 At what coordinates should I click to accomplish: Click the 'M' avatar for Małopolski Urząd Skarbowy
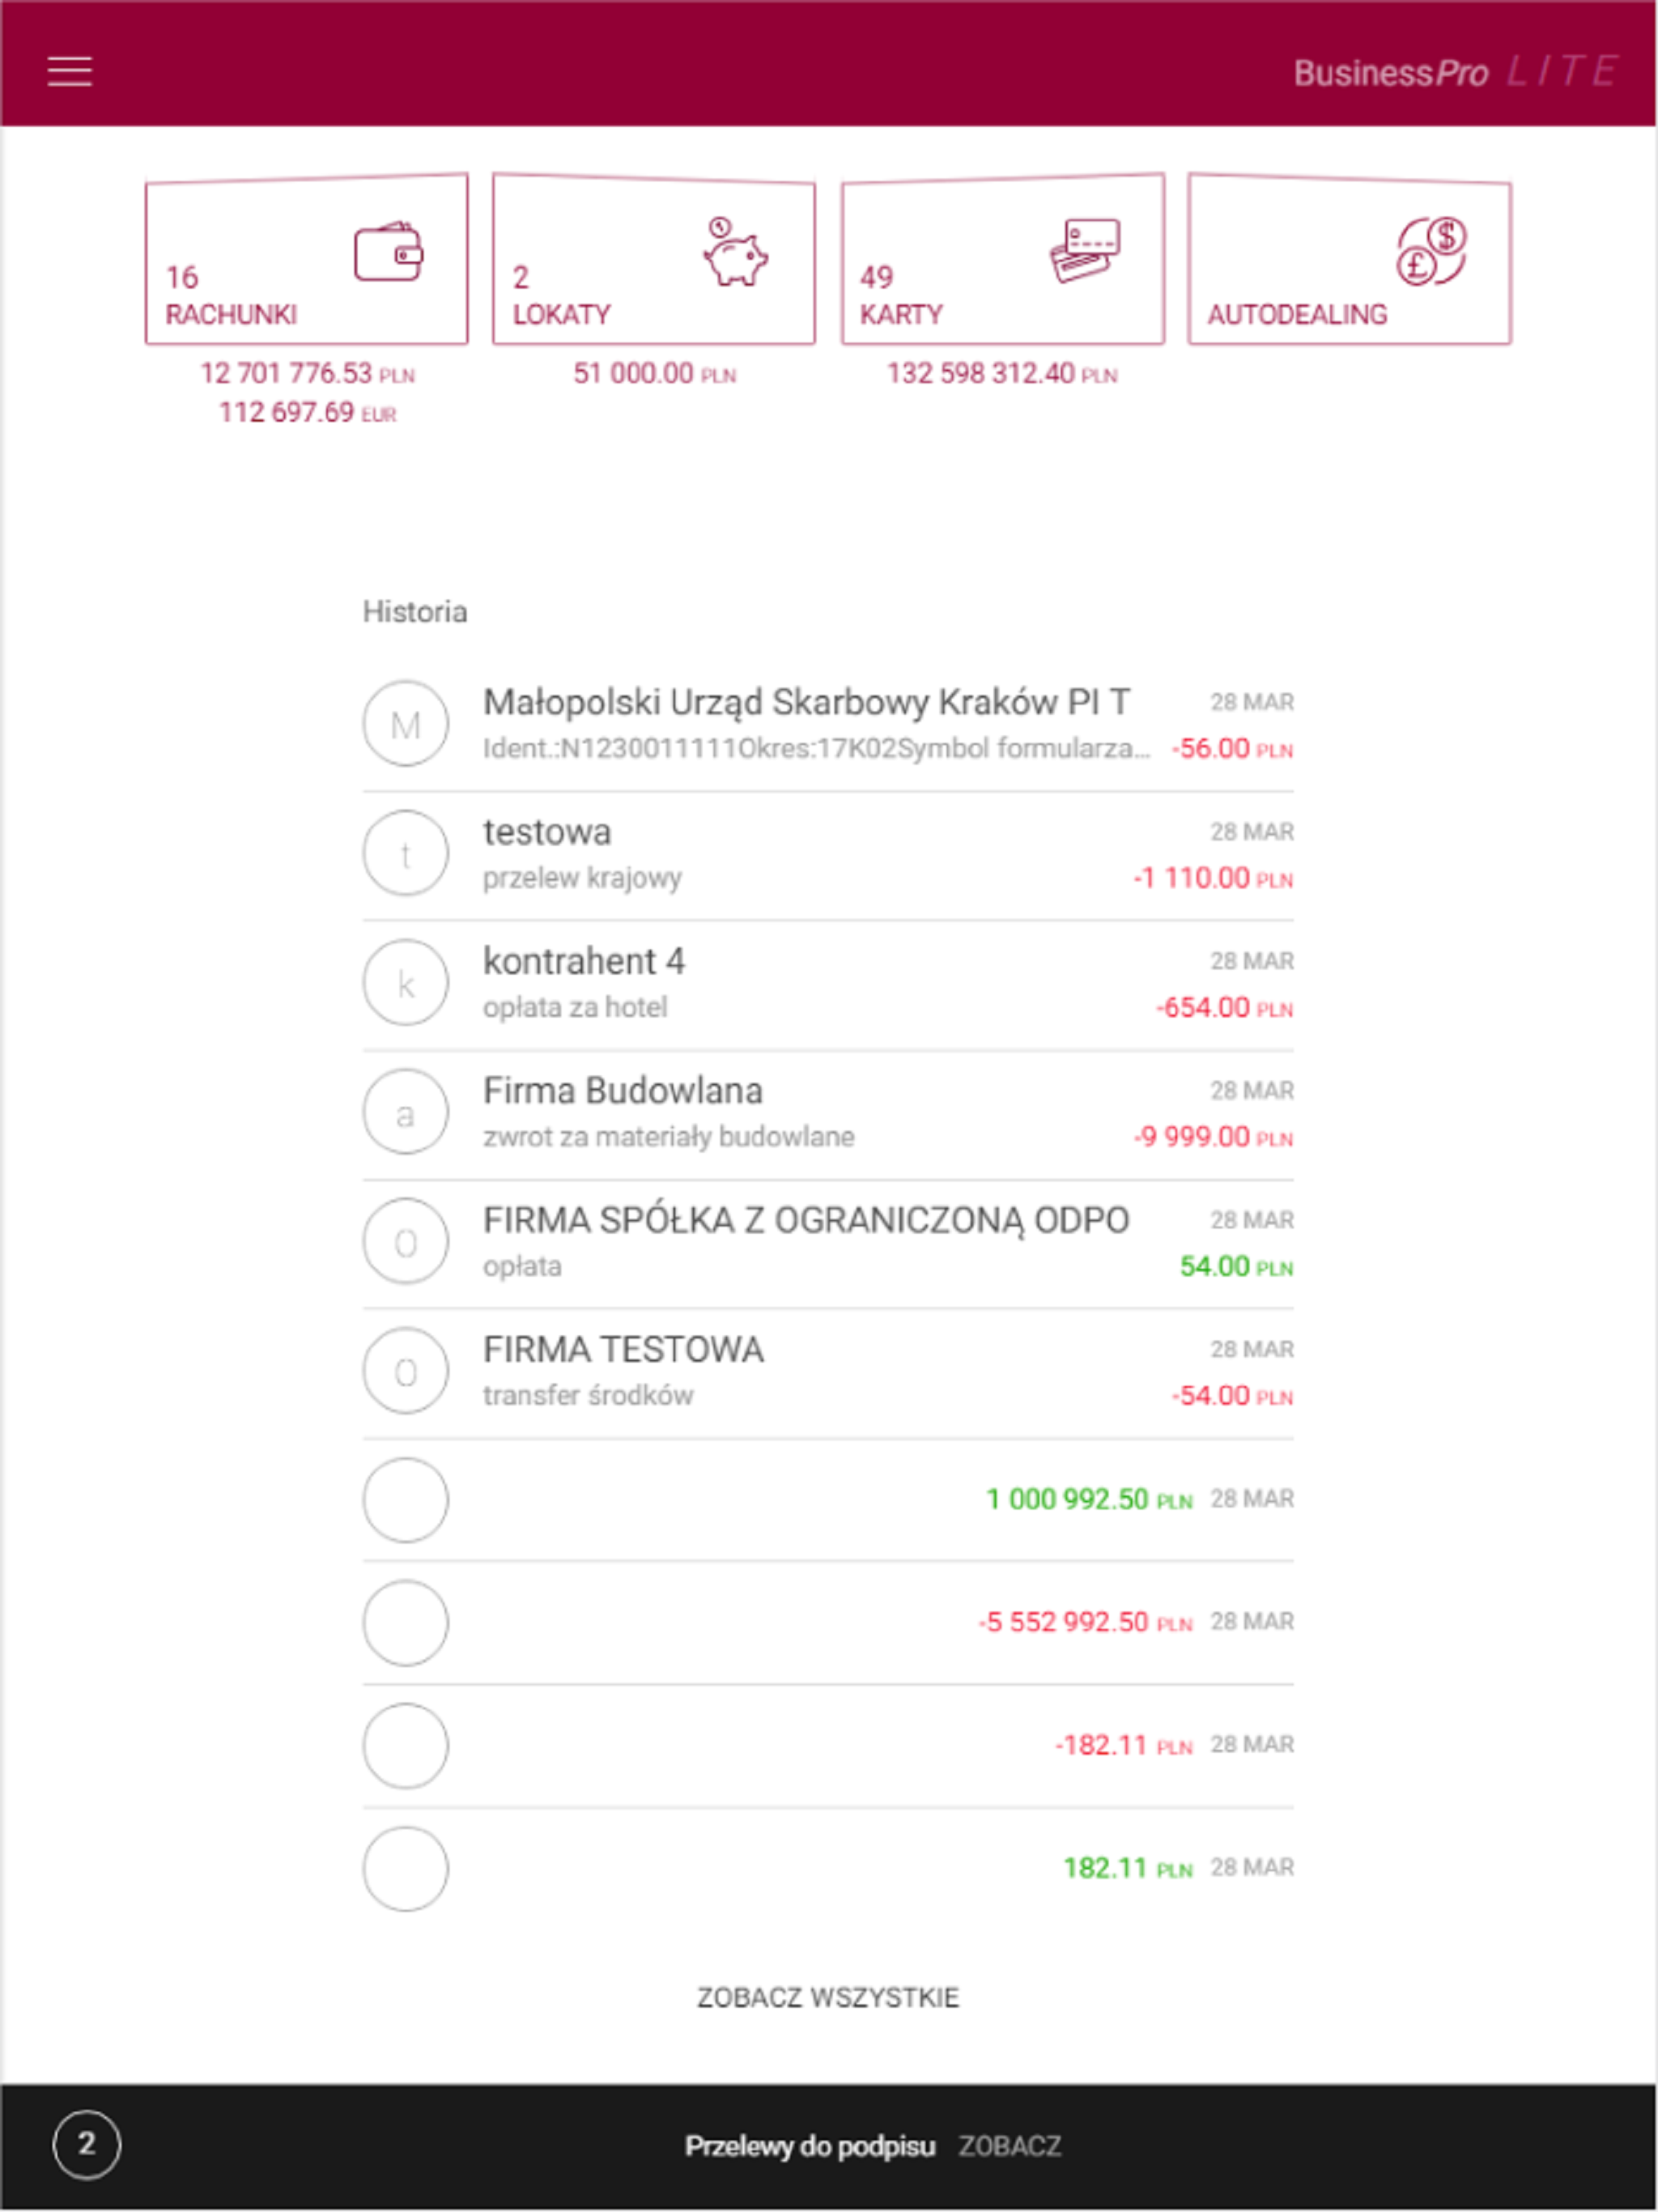(x=406, y=723)
